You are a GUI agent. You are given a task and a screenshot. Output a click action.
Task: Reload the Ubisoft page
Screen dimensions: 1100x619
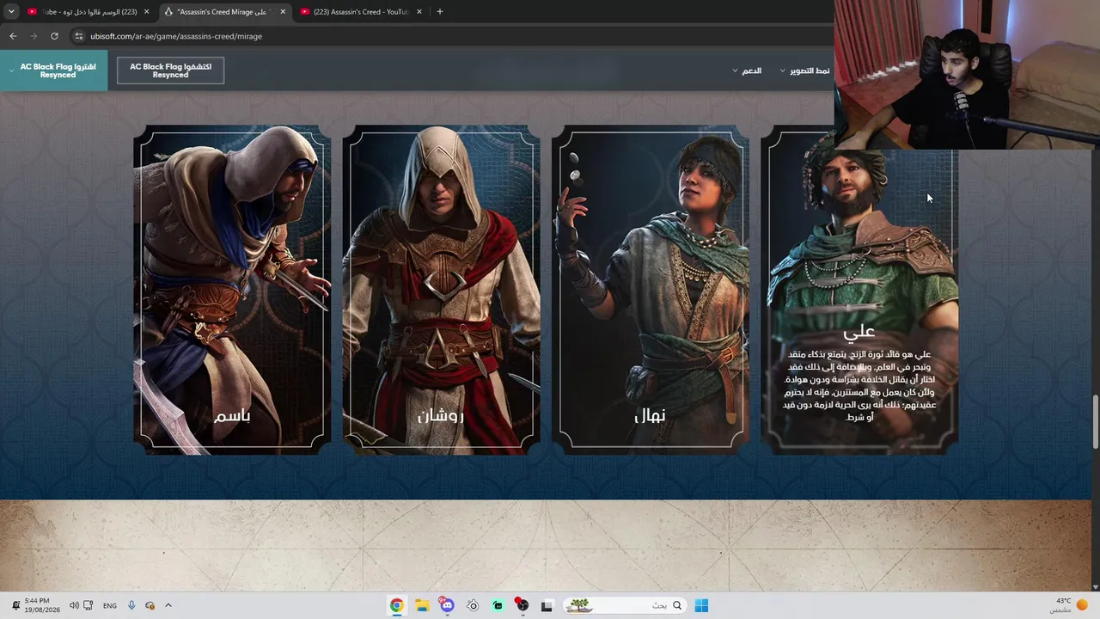[54, 36]
